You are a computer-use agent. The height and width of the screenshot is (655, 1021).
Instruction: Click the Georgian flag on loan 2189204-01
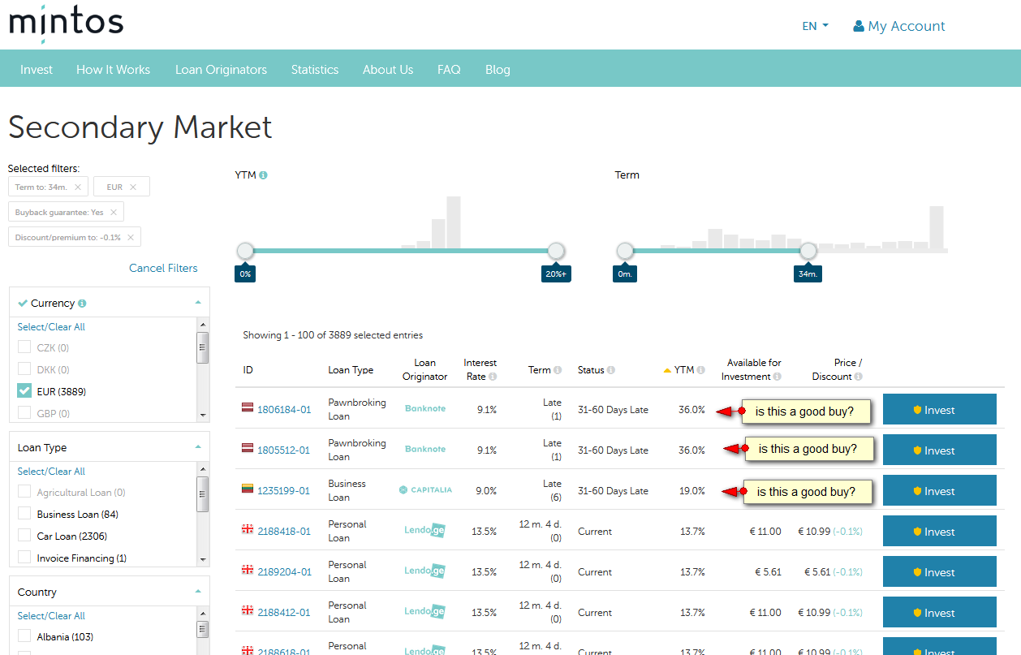248,571
